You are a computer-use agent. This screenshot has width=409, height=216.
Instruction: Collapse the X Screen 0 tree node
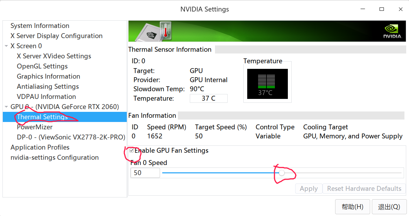(6, 46)
